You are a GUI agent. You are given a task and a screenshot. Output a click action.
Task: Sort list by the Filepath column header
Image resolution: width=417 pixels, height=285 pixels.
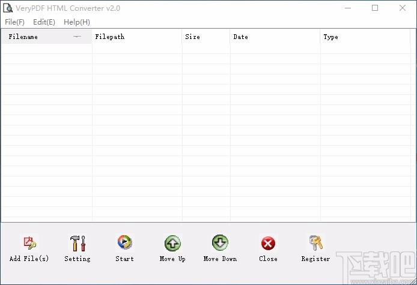137,37
